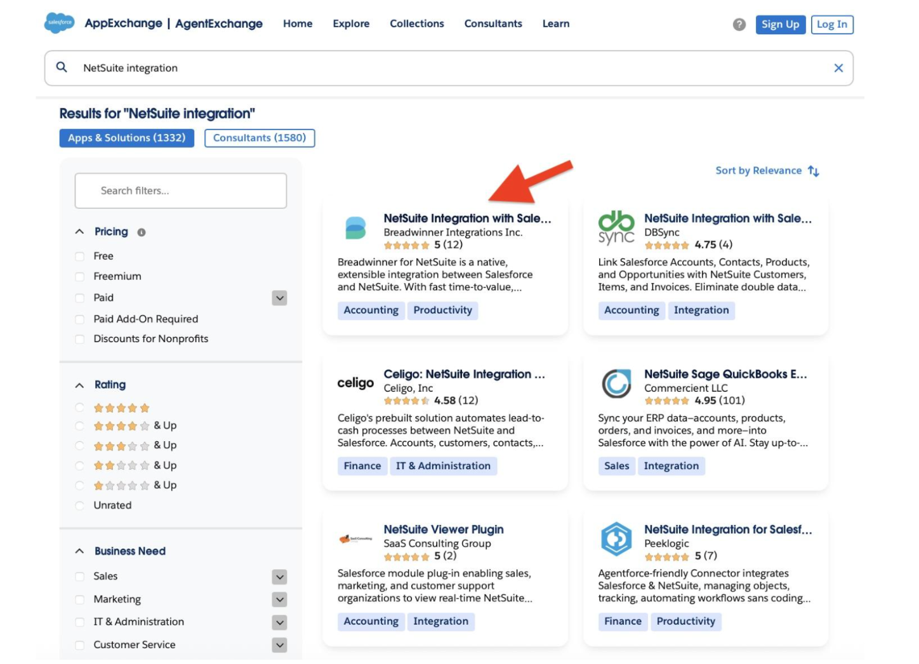The image size is (919, 664).
Task: Click the Peeklogic hexagon logo
Action: 616,538
